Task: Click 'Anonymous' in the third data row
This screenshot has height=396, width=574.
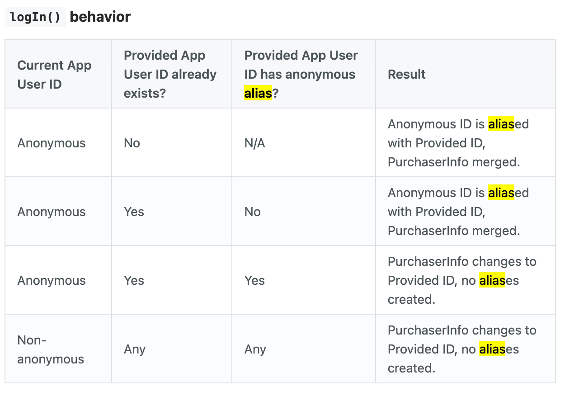Action: click(52, 281)
